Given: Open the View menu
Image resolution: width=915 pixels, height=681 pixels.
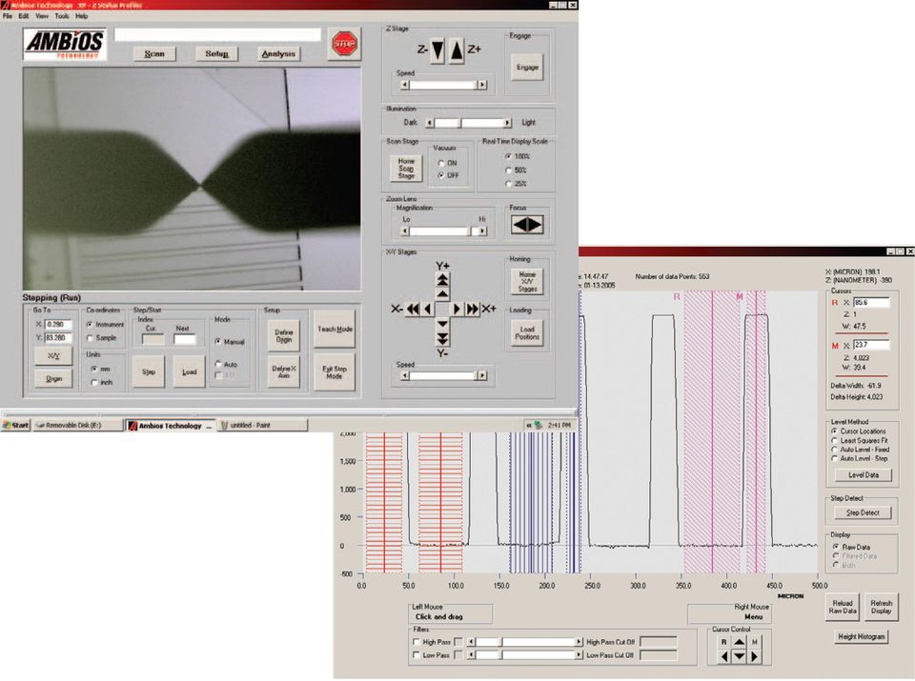Looking at the screenshot, I should click(42, 16).
